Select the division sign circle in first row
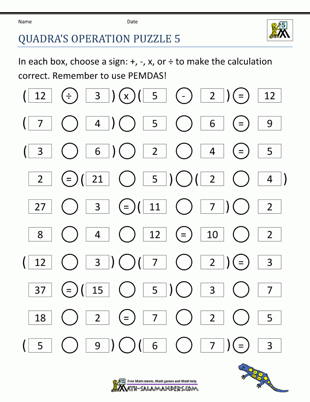This screenshot has height=402, width=310. coord(69,96)
